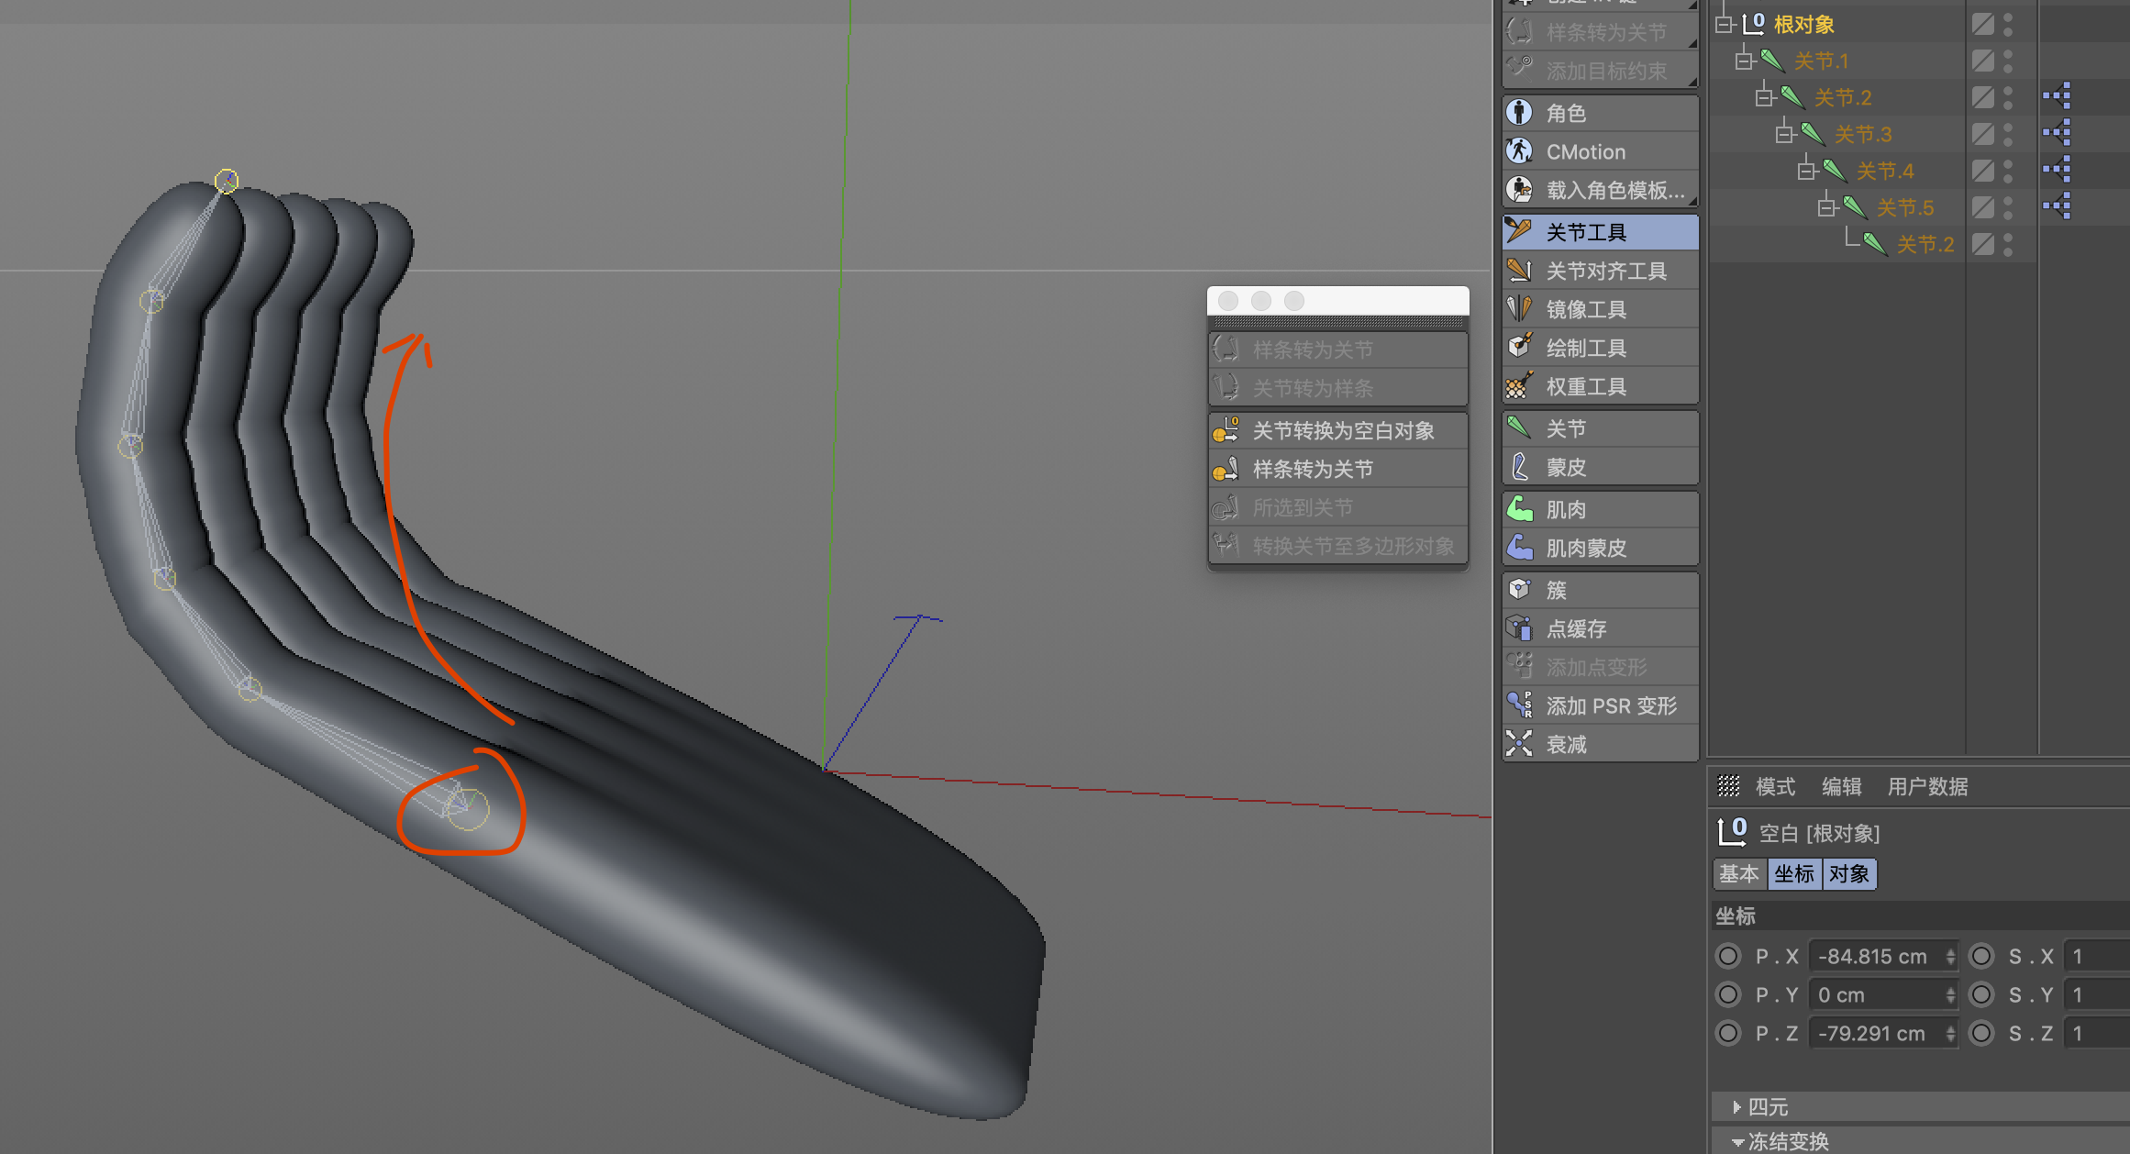
Task: Click the weight tag on 关节.3
Action: click(2057, 134)
